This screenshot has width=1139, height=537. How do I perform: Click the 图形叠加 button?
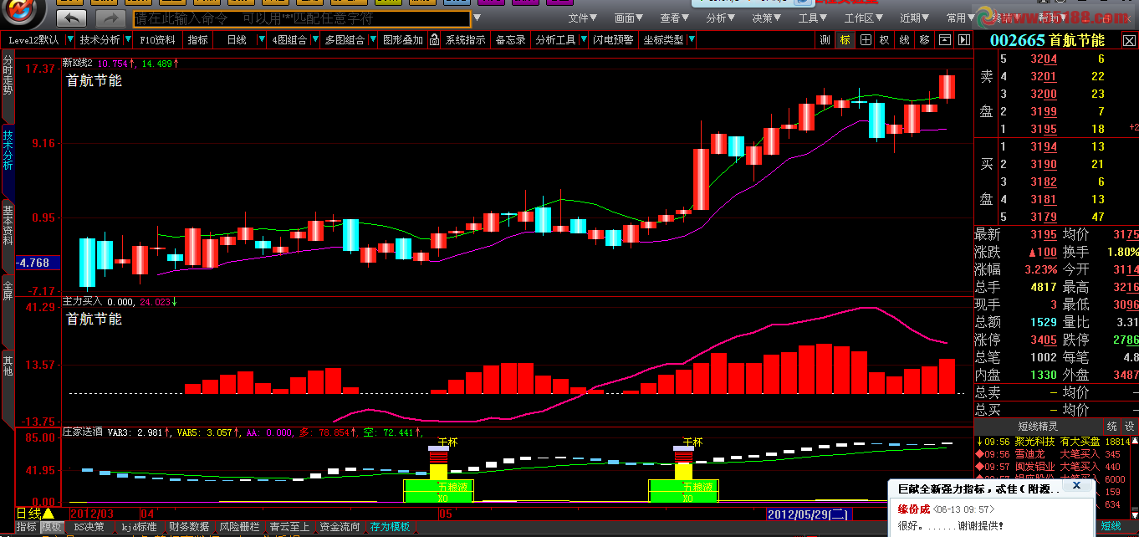tap(403, 39)
